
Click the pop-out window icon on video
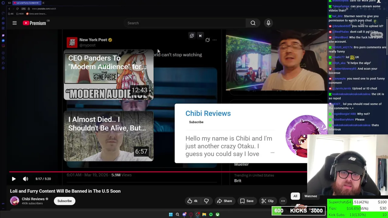coord(192,36)
